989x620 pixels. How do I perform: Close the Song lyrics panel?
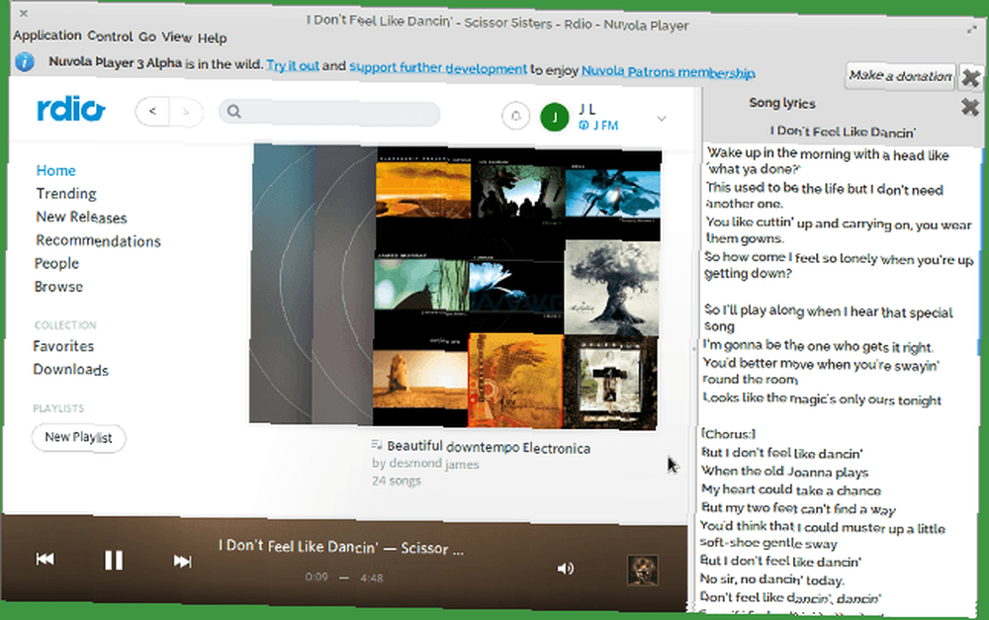[x=970, y=107]
